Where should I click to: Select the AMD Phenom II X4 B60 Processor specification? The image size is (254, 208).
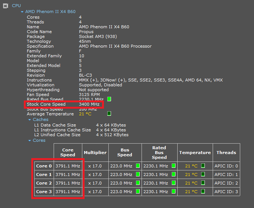(x=115, y=46)
